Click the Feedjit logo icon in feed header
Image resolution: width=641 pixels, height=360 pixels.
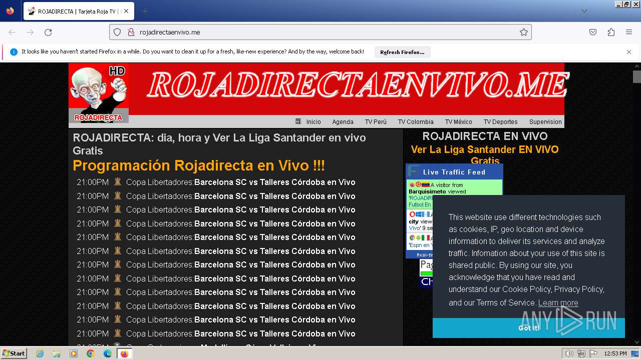click(413, 171)
